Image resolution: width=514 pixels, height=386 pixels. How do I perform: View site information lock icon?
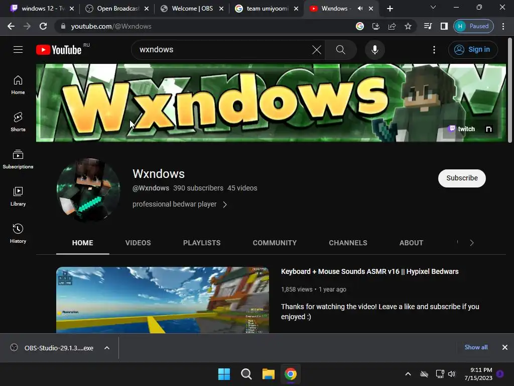[63, 26]
